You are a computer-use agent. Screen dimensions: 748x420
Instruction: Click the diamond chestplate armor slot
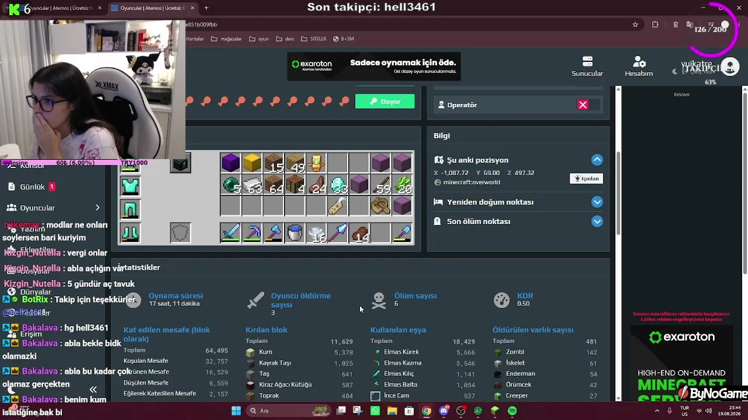click(x=130, y=186)
